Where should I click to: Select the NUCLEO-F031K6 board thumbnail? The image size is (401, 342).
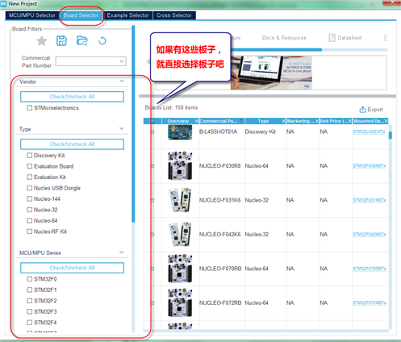pyautogui.click(x=180, y=200)
